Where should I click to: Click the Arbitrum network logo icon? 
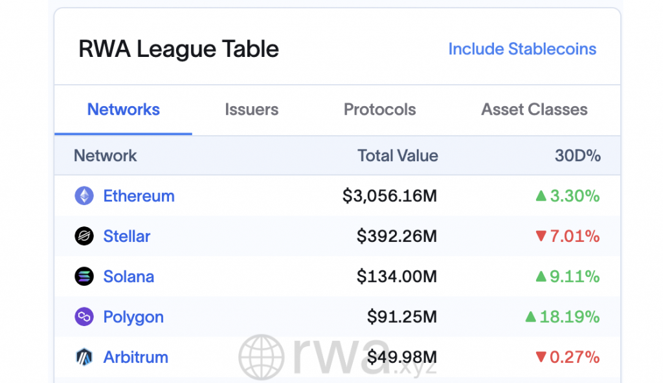coord(84,357)
